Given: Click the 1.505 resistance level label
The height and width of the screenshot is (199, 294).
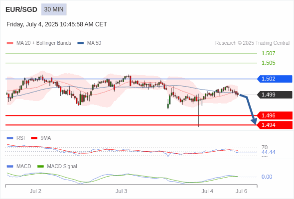Looking at the screenshot, I should [268, 63].
